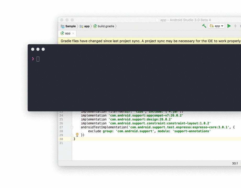The image size is (241, 188).
Task: Click the 30:1 cursor position indicator
Action: (x=235, y=163)
